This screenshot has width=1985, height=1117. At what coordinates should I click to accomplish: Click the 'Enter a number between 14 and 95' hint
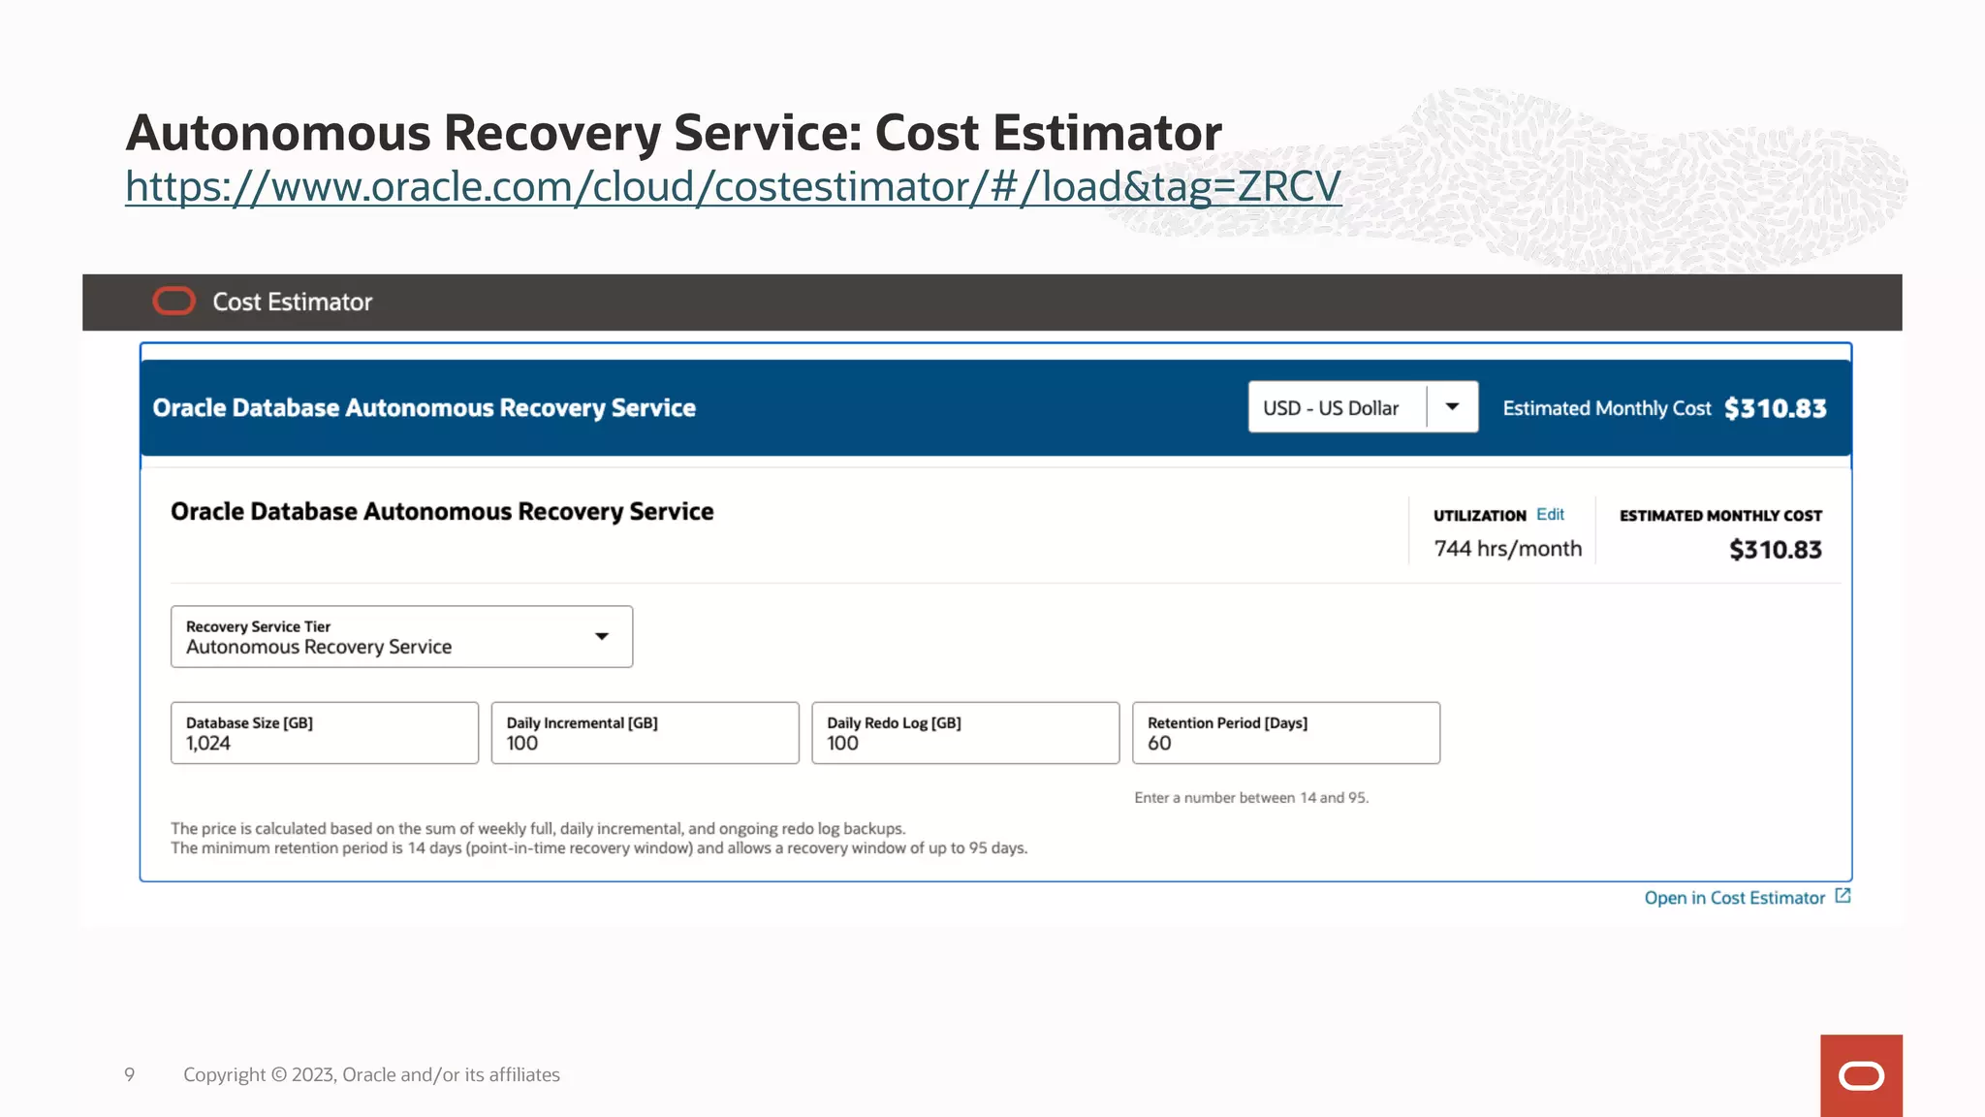[x=1251, y=797]
